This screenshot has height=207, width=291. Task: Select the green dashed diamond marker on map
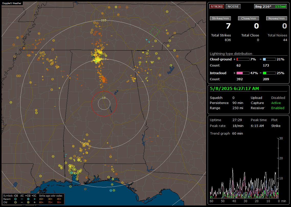pyautogui.click(x=155, y=31)
